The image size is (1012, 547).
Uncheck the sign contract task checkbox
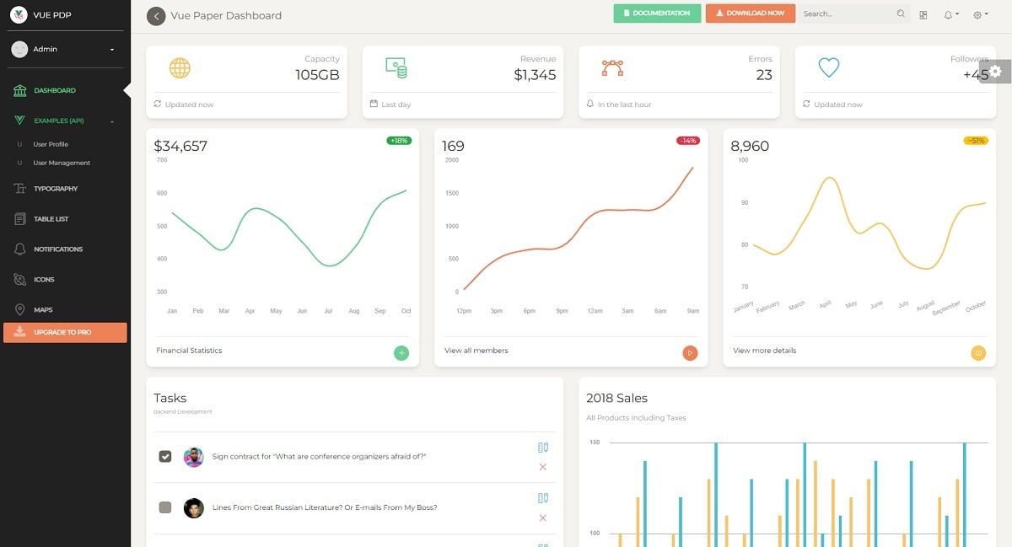(x=165, y=456)
